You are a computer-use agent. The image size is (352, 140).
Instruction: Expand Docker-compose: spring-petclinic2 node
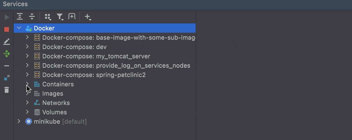[28, 75]
